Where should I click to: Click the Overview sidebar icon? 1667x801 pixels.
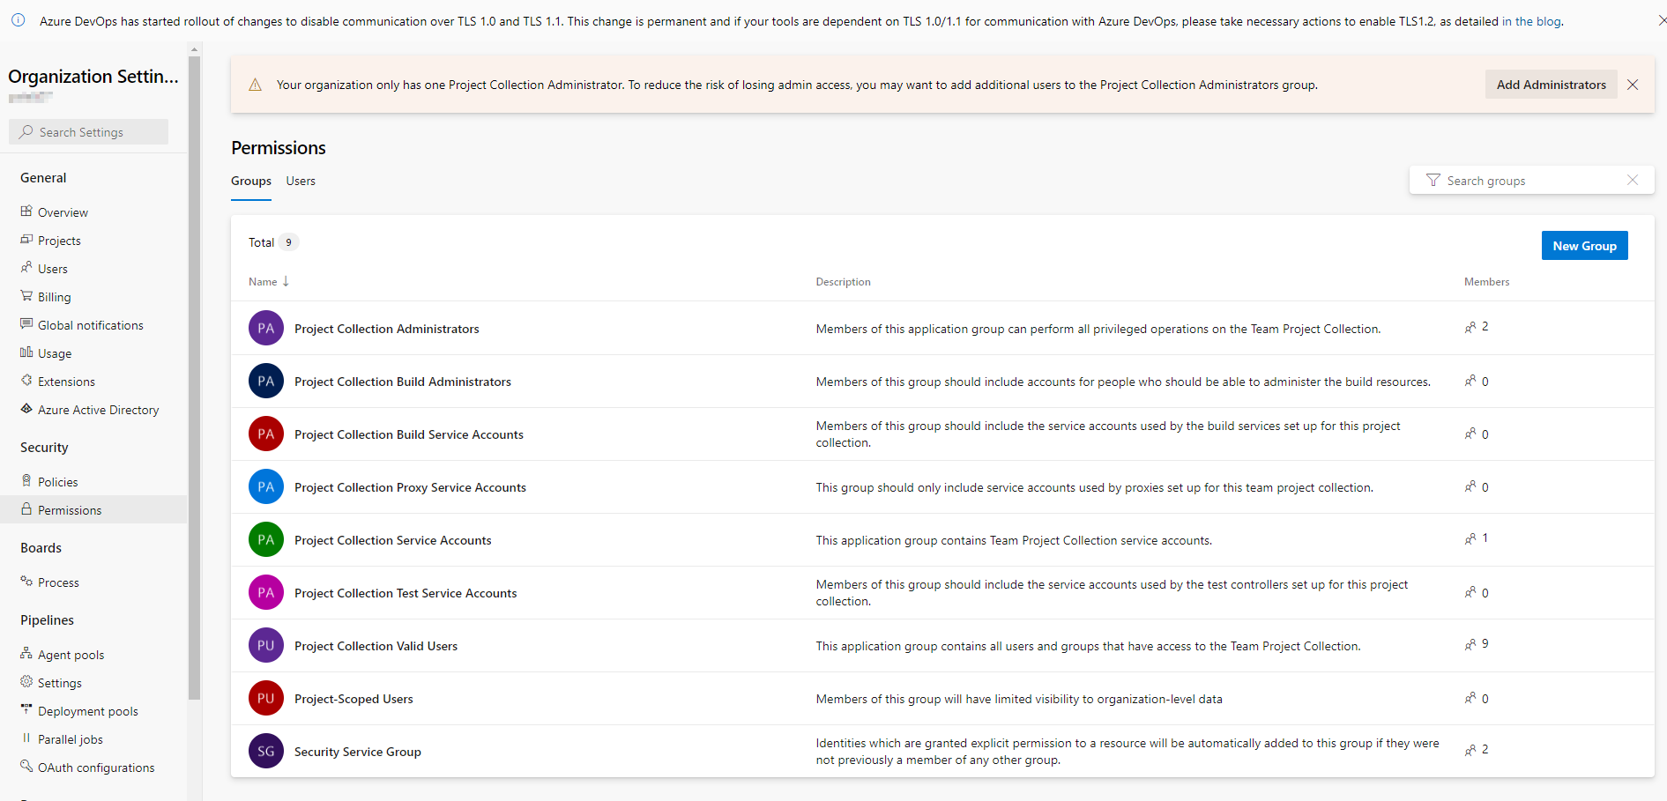point(26,211)
